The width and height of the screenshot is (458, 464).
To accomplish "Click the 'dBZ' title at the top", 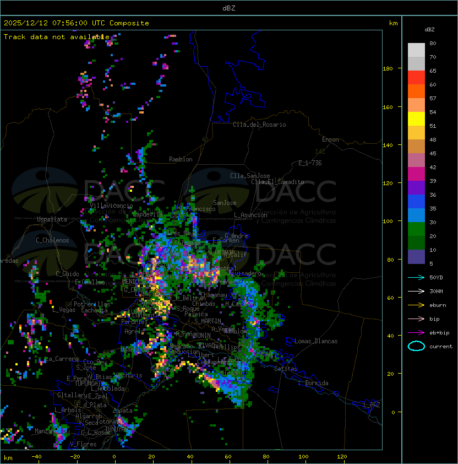I will pos(229,8).
